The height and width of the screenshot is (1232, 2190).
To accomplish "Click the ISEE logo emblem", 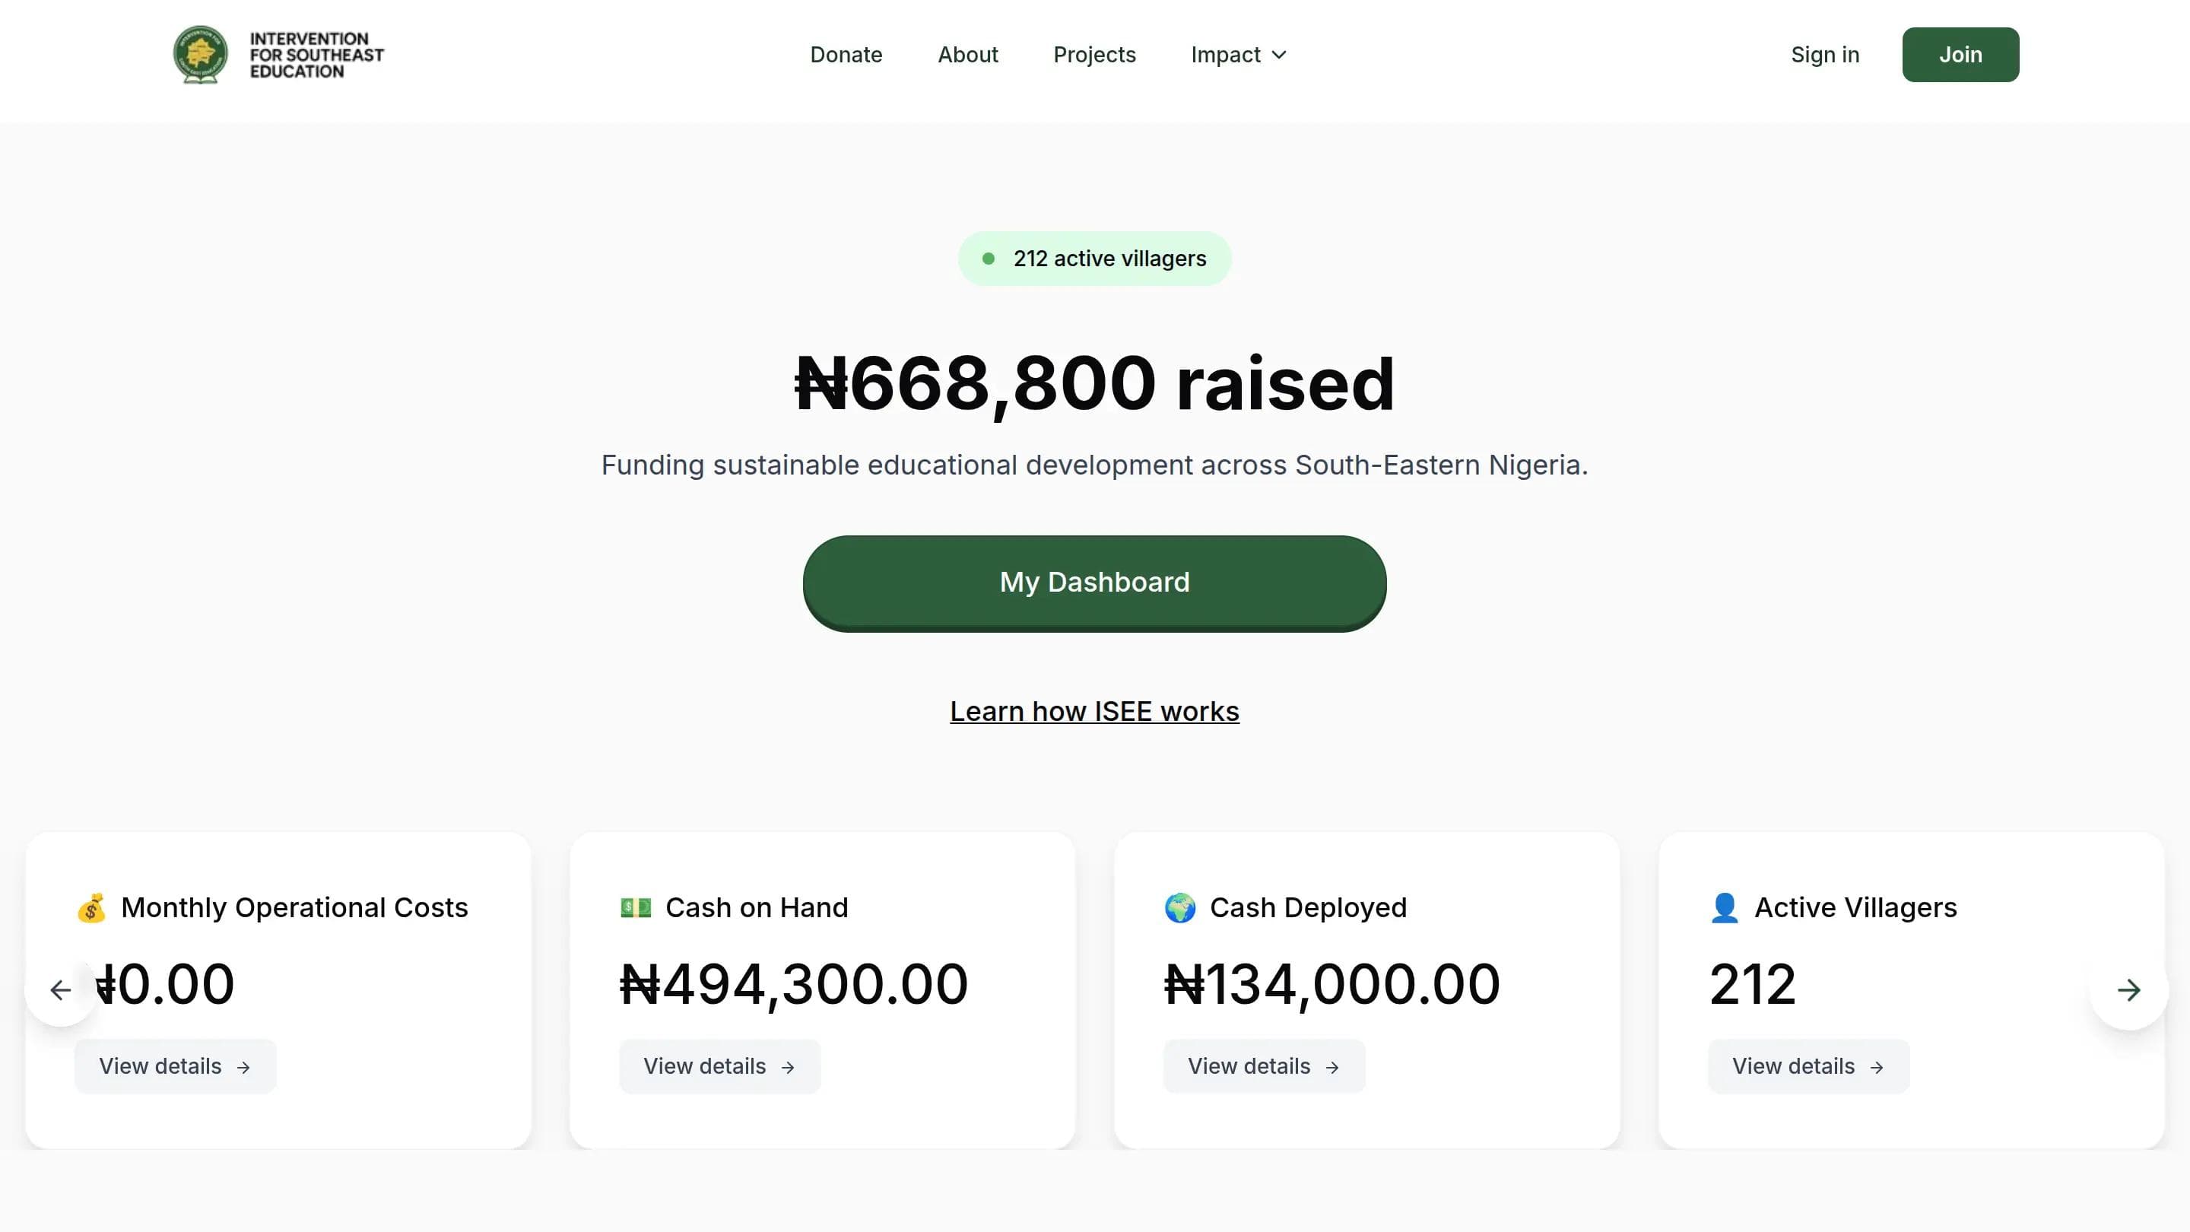I will [201, 55].
